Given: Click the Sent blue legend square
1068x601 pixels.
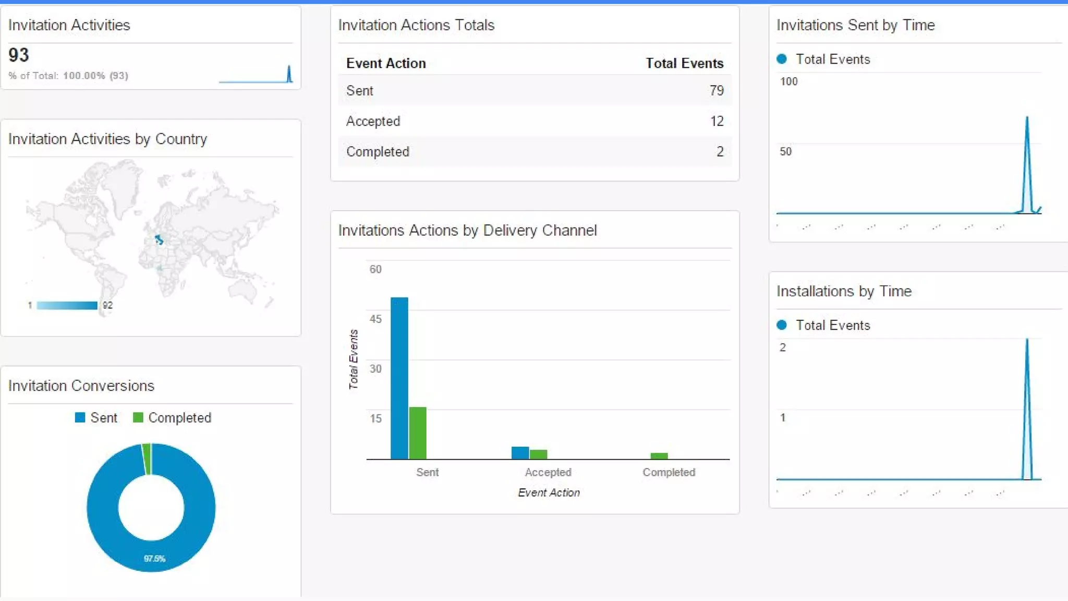Looking at the screenshot, I should (x=80, y=417).
